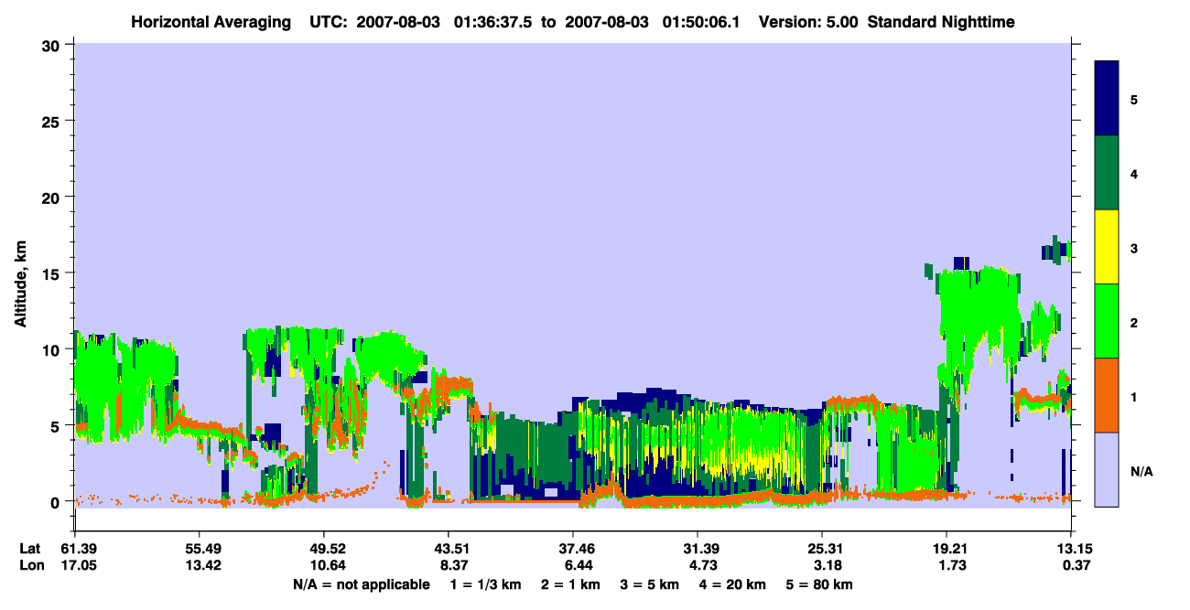The image size is (1190, 610).
Task: Click the '3 = 5 km' caption
Action: 651,583
